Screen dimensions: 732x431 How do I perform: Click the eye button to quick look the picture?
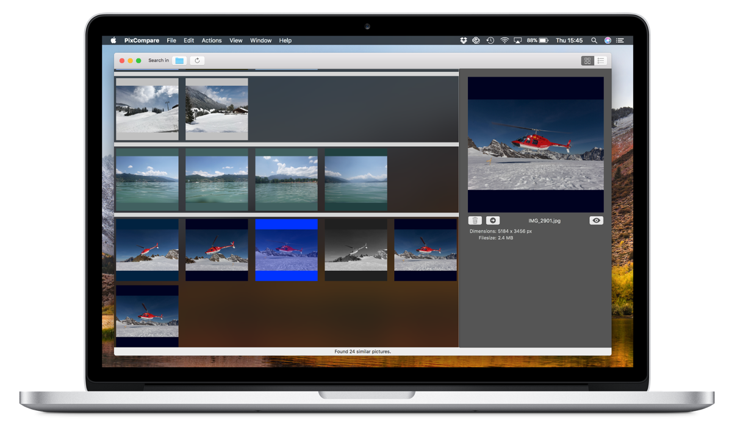[597, 220]
